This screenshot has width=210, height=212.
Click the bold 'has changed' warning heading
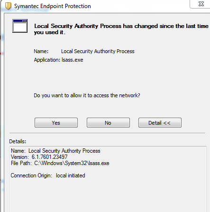click(x=121, y=29)
